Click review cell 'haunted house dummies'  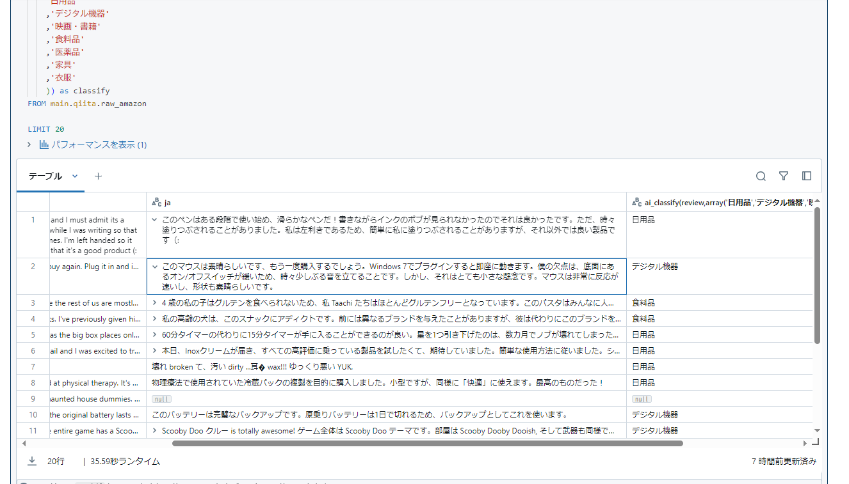(x=97, y=398)
